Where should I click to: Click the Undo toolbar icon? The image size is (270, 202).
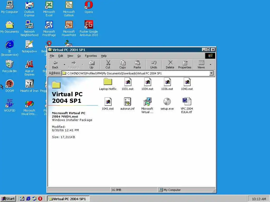(154, 63)
